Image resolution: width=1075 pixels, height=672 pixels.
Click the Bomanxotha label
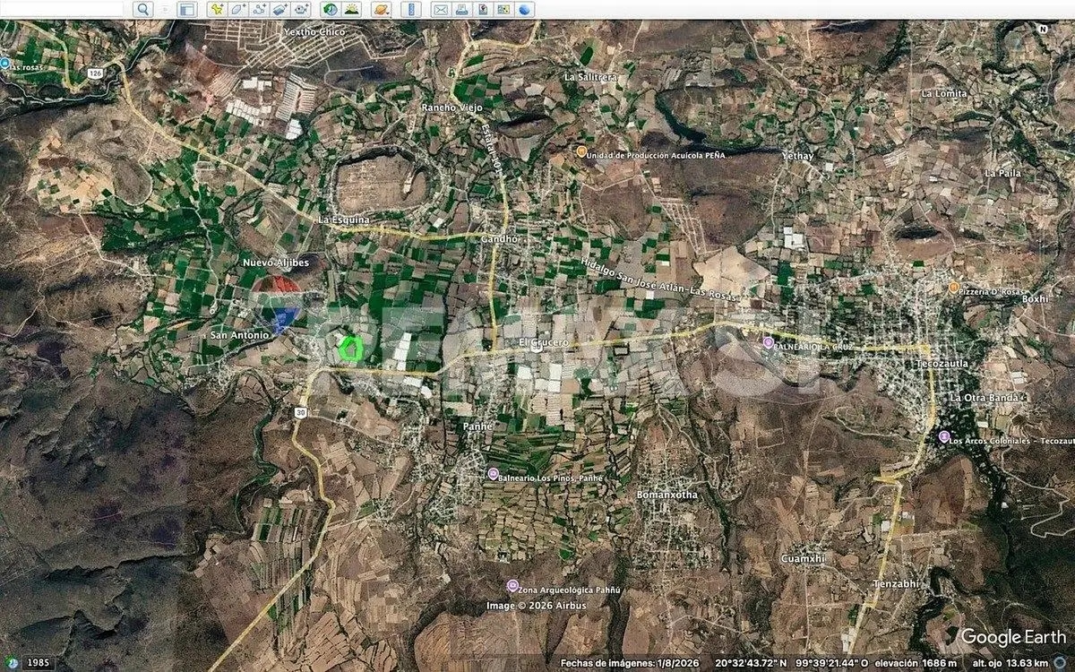coord(666,495)
